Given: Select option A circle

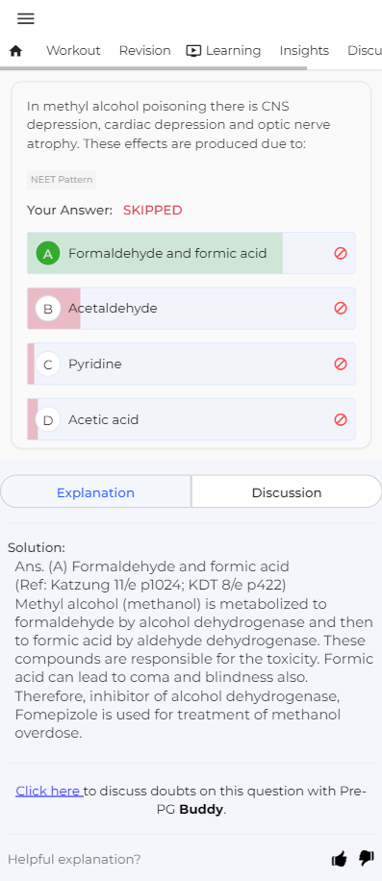Looking at the screenshot, I should coord(48,253).
